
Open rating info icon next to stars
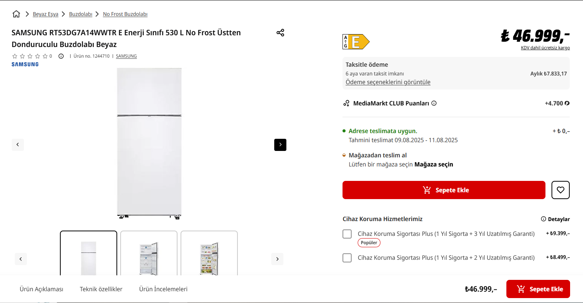(x=61, y=56)
